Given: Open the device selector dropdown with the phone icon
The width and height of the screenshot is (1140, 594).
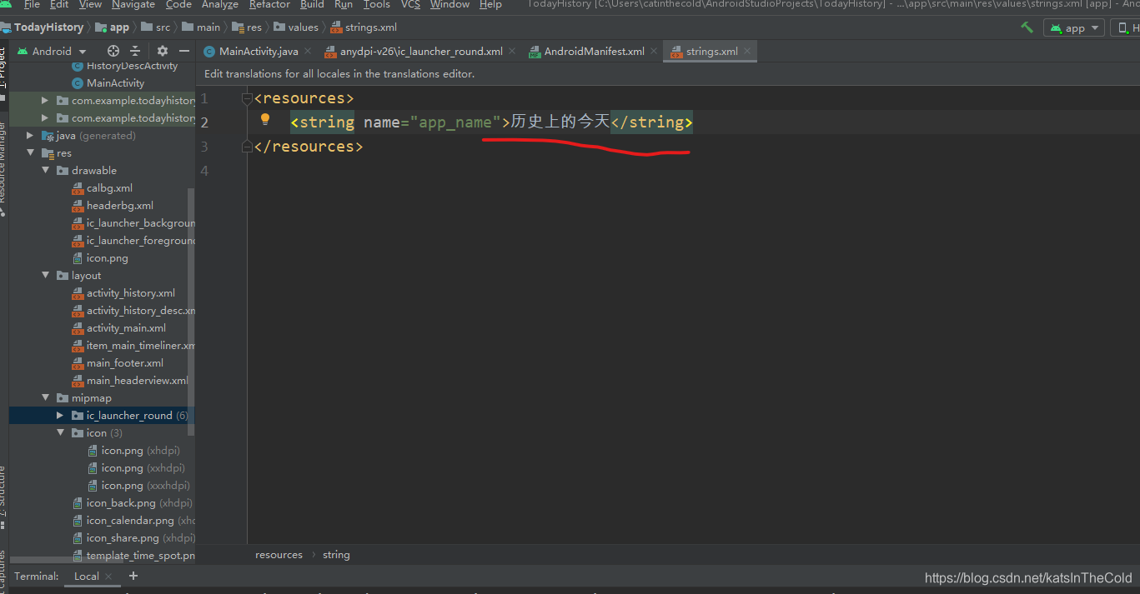Looking at the screenshot, I should click(1126, 27).
